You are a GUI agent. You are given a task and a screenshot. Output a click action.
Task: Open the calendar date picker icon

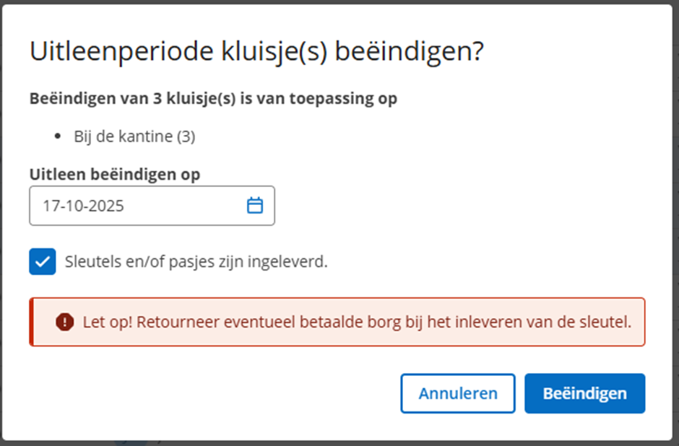(x=255, y=206)
